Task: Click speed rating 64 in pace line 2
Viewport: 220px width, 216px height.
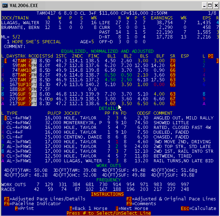Action: (x=173, y=66)
